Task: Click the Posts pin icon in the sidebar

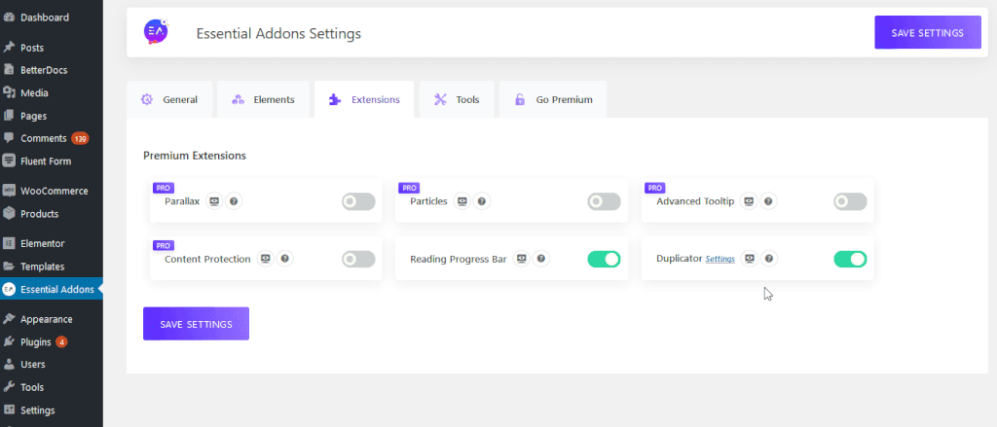Action: [9, 48]
